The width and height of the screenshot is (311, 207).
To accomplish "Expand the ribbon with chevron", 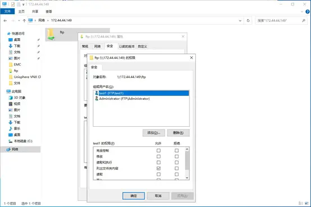I will coord(302,12).
